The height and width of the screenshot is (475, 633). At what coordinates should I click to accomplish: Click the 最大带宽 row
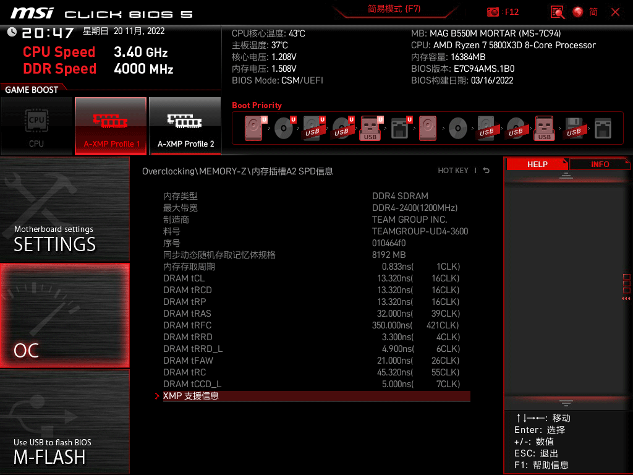click(316, 208)
